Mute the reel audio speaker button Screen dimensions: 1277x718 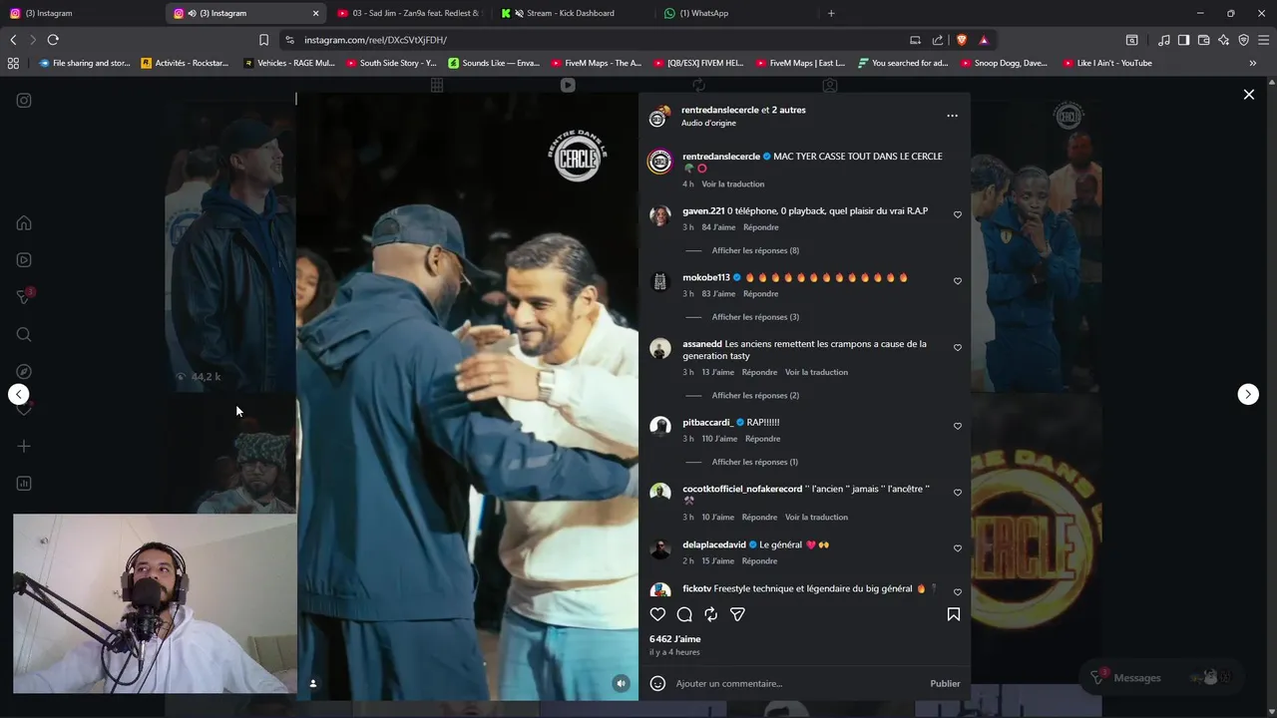[x=621, y=683]
